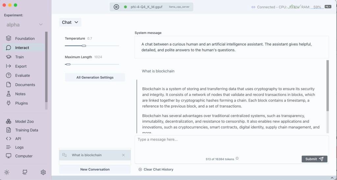The image size is (337, 180).
Task: Click the Model Zoo icon
Action: coord(9,121)
